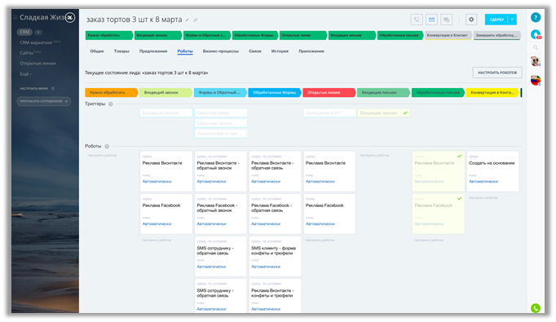556x322 pixels.
Task: Click grey stage Конвертация в Контакт
Action: coord(448,36)
